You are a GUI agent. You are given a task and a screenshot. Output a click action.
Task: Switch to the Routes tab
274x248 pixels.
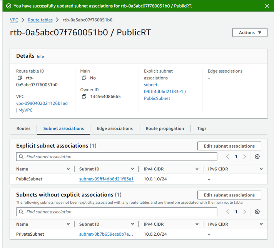coord(23,128)
